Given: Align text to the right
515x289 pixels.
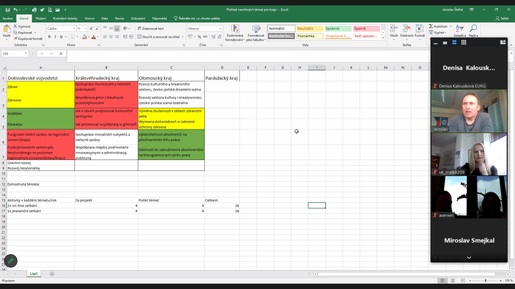Looking at the screenshot, I should [x=117, y=37].
